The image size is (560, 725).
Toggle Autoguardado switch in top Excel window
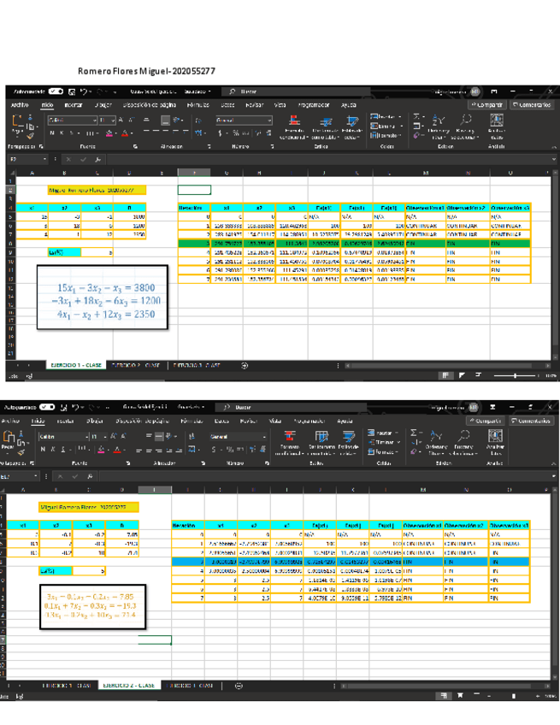56,91
